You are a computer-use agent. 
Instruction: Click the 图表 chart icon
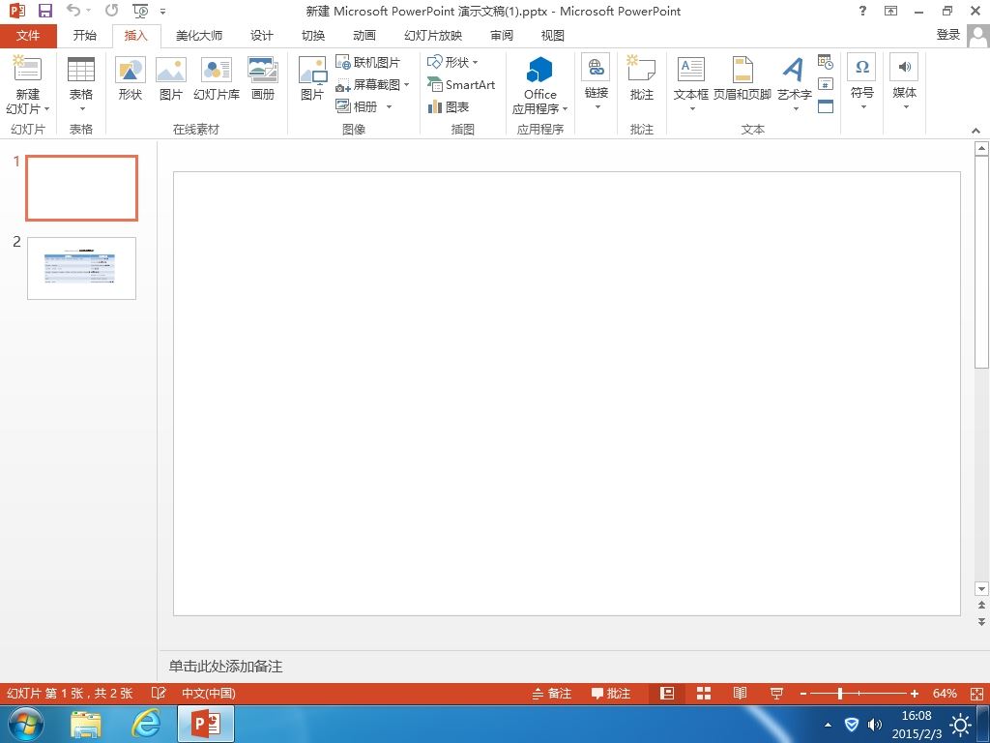click(x=435, y=106)
